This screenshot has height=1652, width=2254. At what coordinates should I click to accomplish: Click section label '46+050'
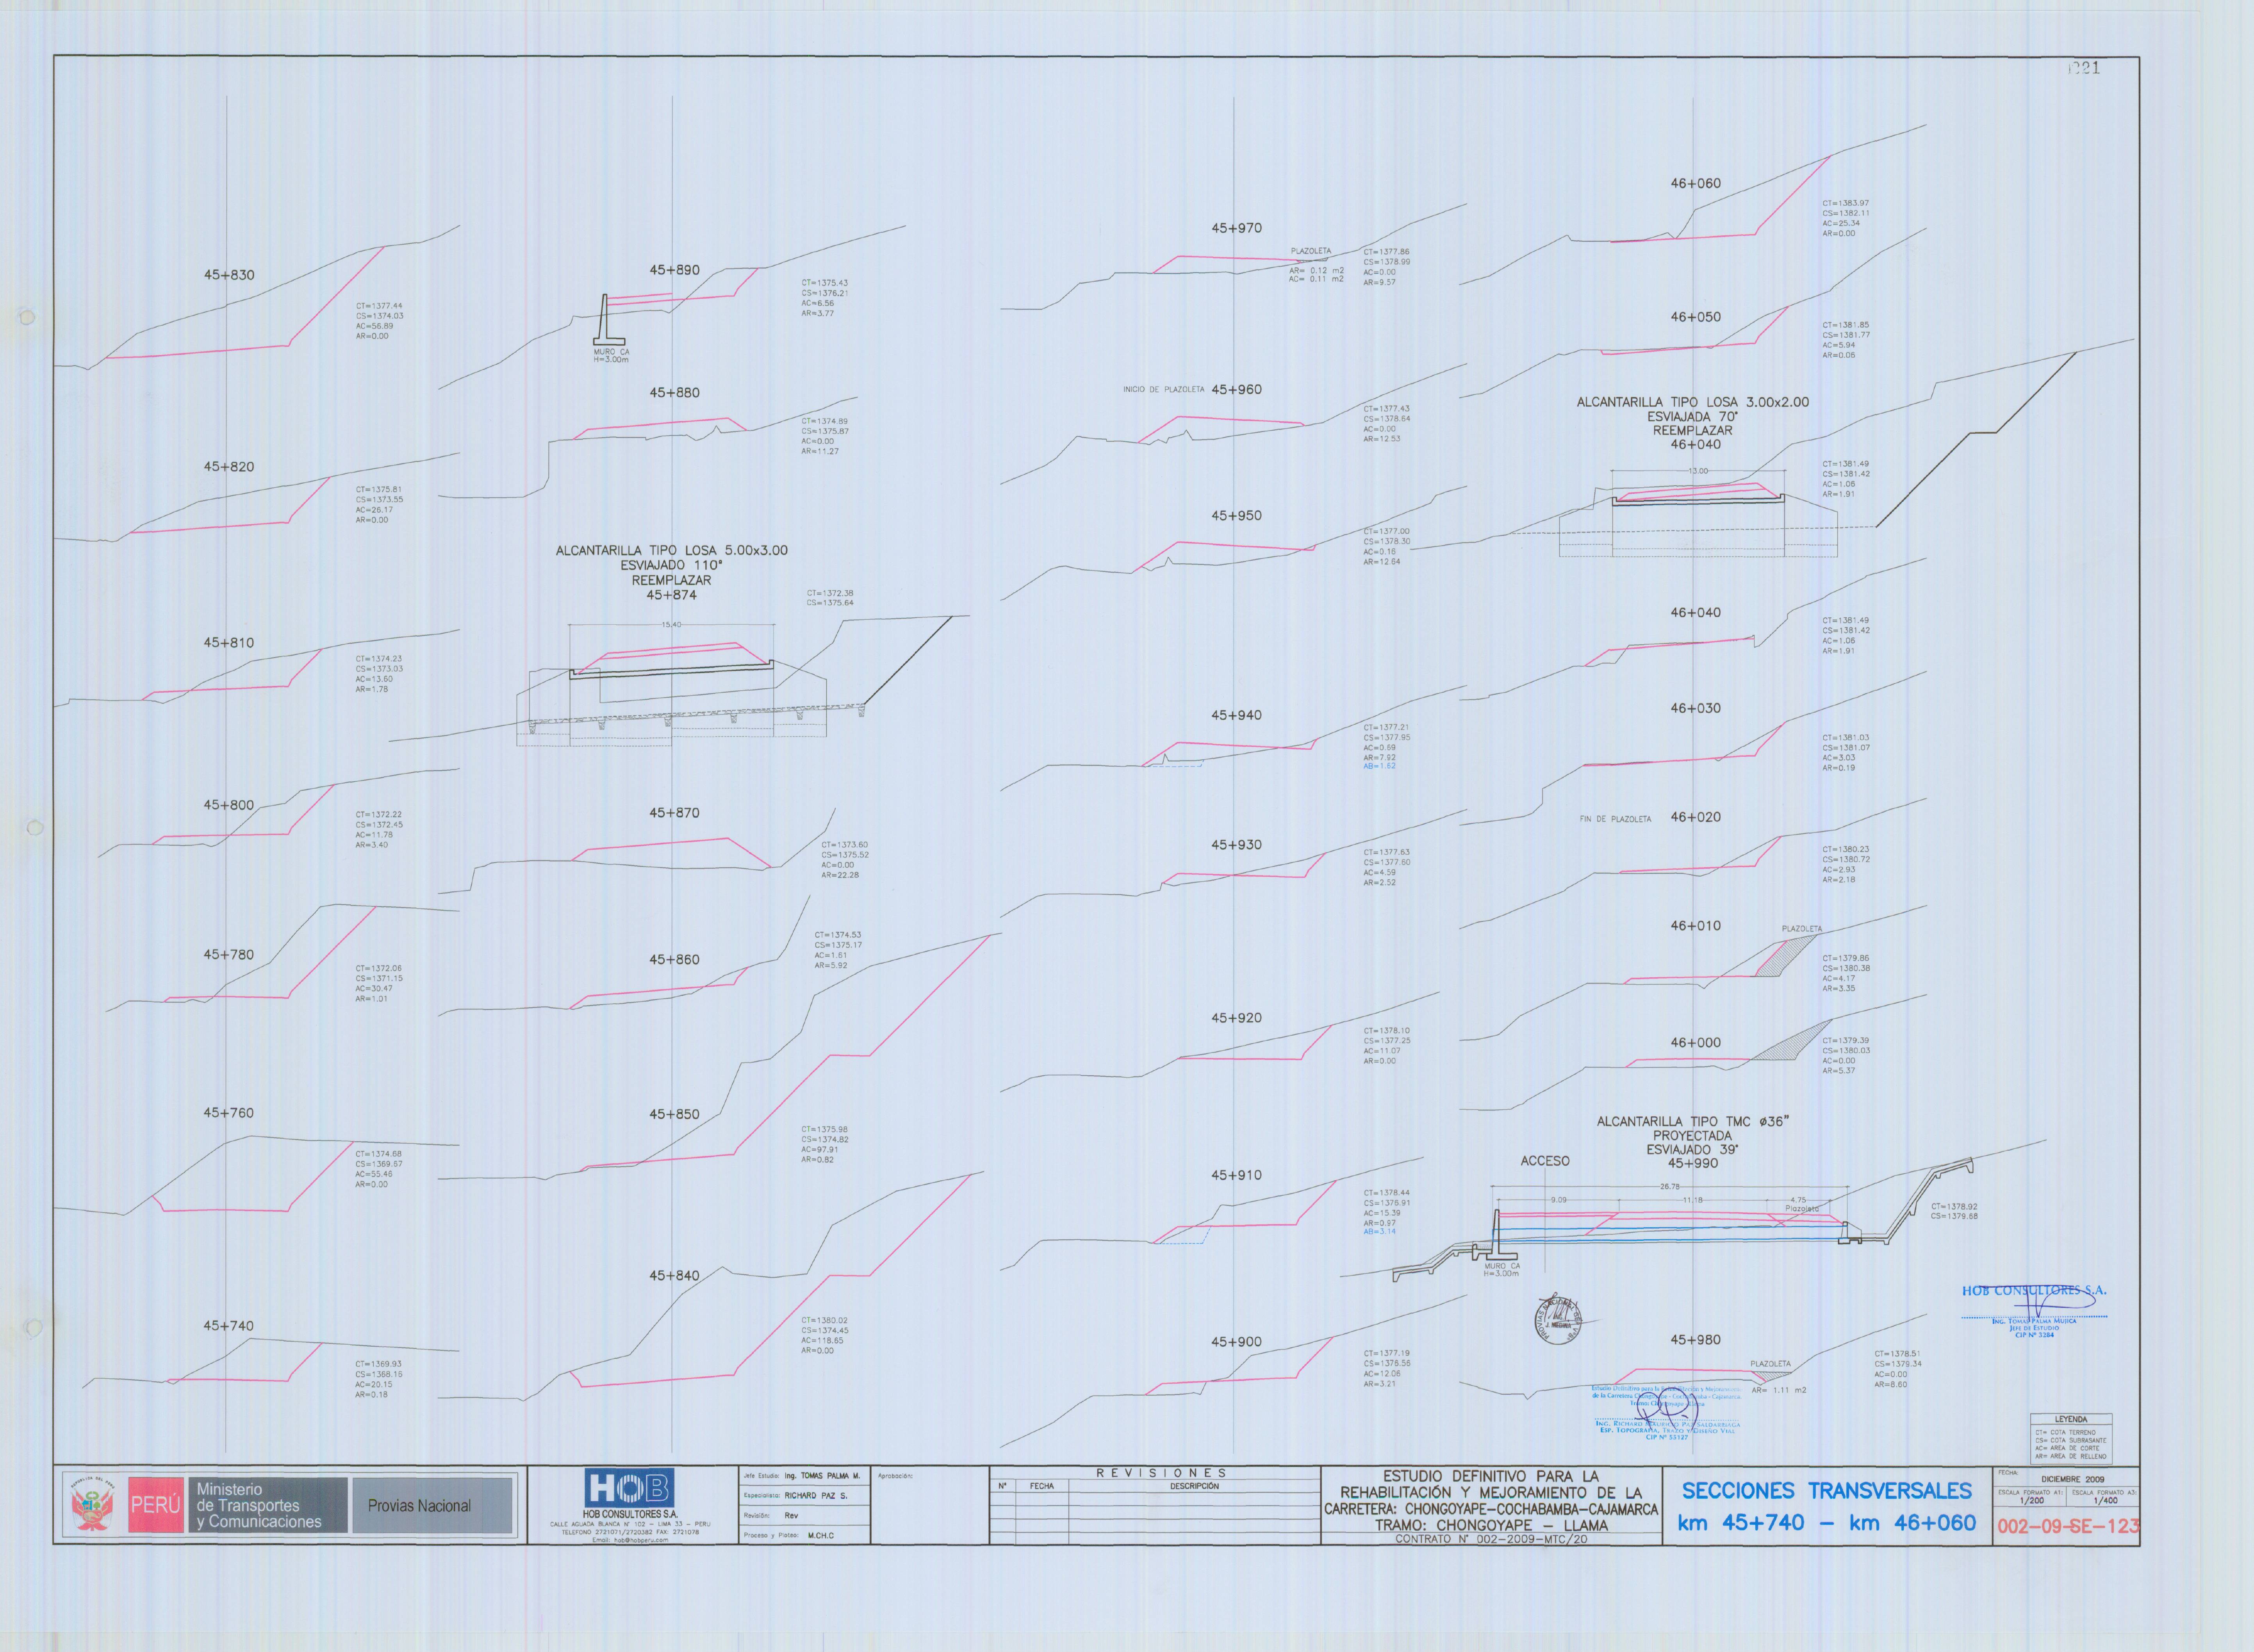[x=1696, y=317]
